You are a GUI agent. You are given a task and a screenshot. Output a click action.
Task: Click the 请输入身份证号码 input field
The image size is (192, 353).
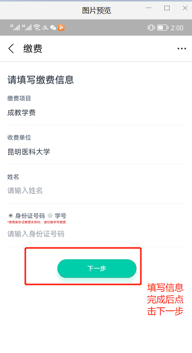coord(97,234)
